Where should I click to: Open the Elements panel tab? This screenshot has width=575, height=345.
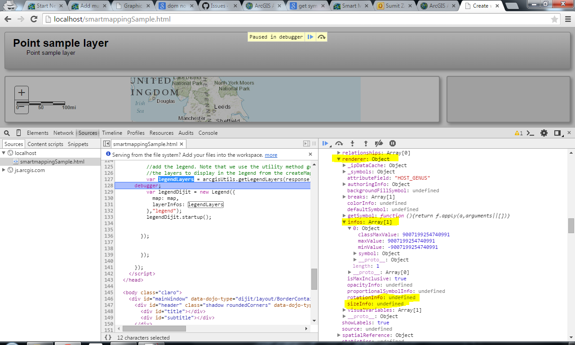[x=38, y=133]
